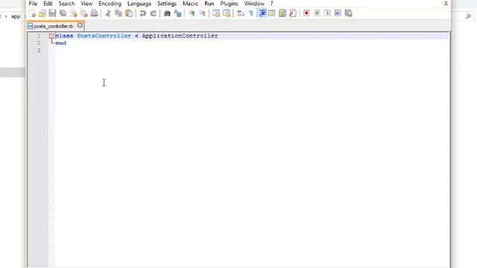Open the Window menu
477x268 pixels.
point(254,4)
